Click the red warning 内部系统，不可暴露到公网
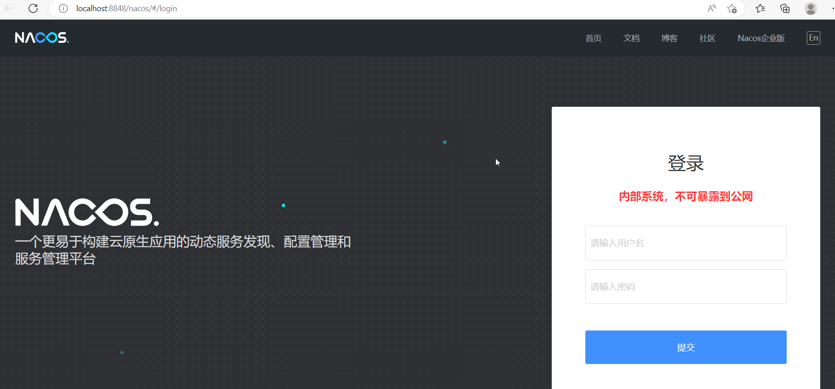This screenshot has width=835, height=389. pos(686,197)
